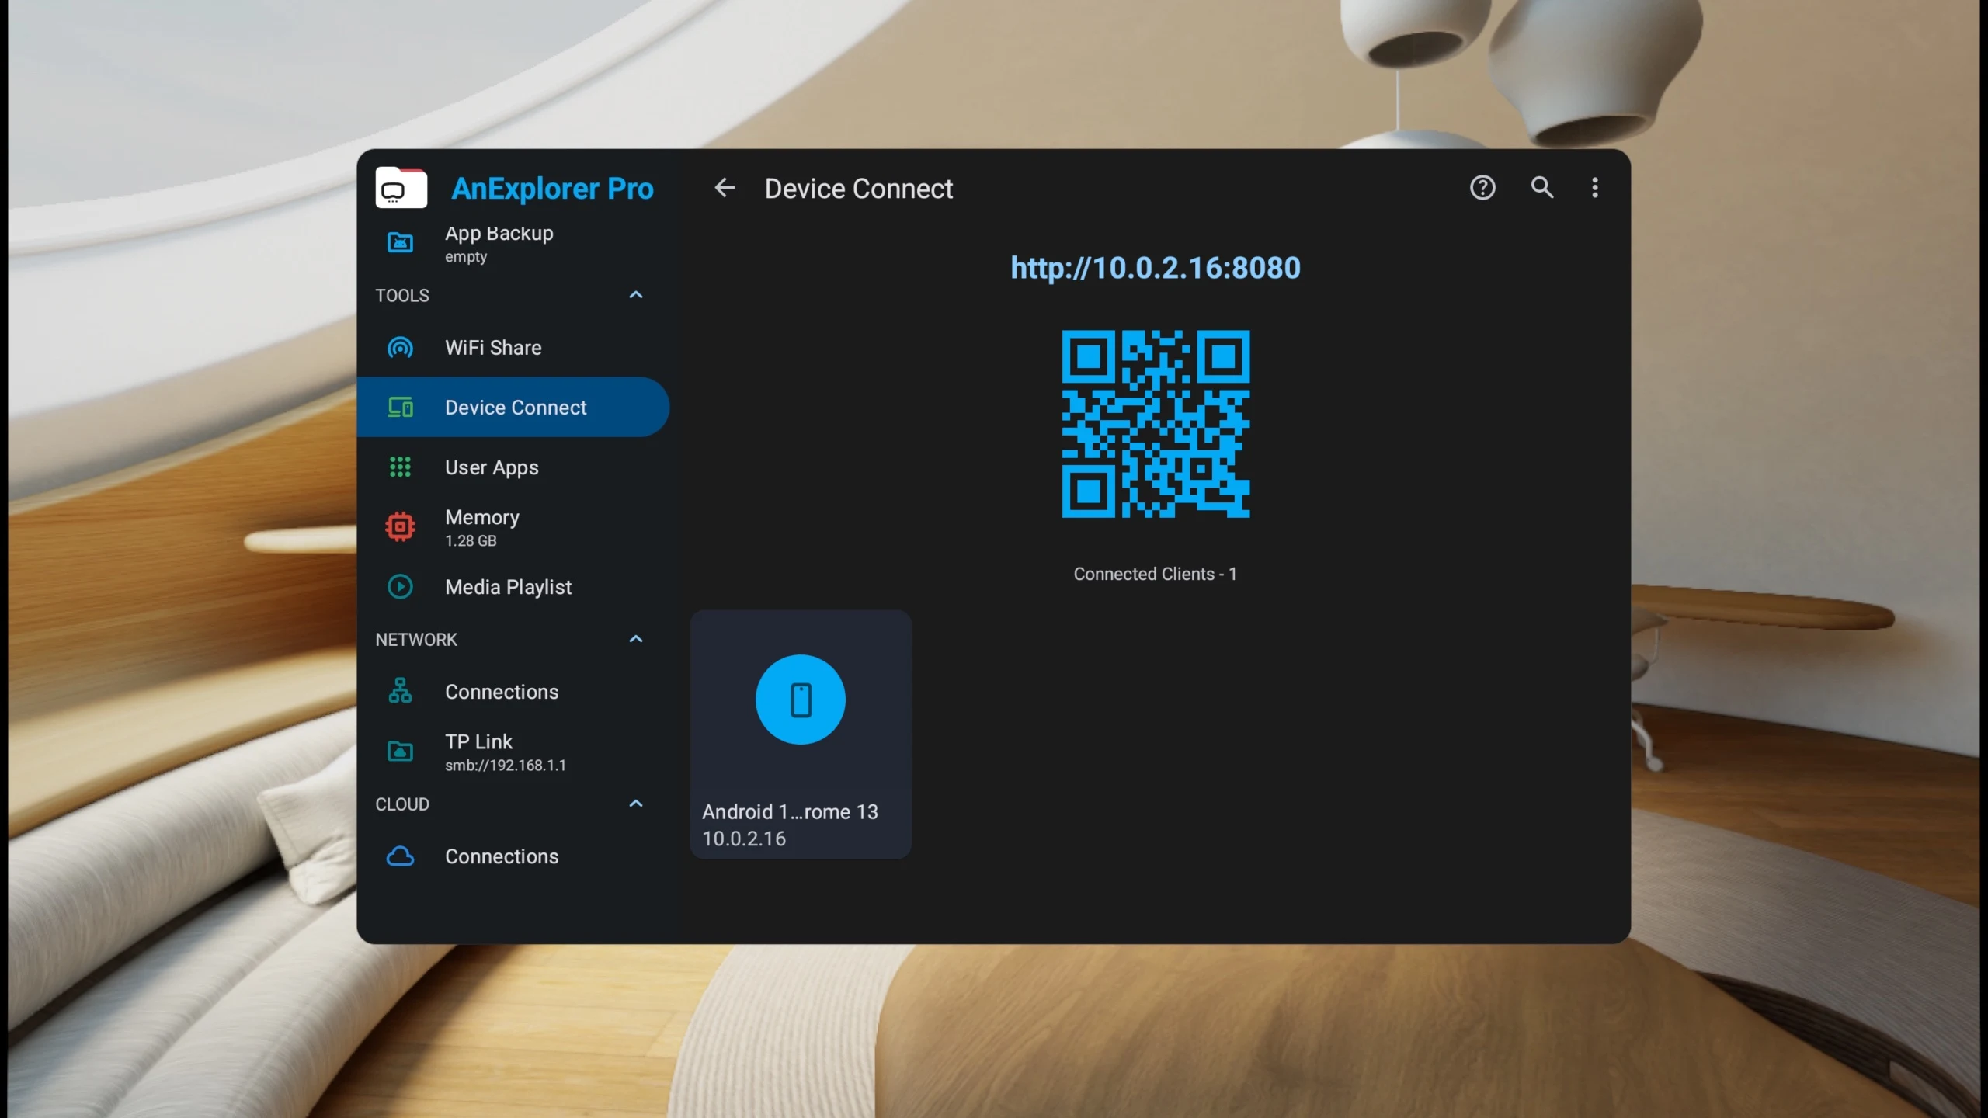Viewport: 1988px width, 1118px height.
Task: Open the three-dot overflow menu
Action: 1595,188
